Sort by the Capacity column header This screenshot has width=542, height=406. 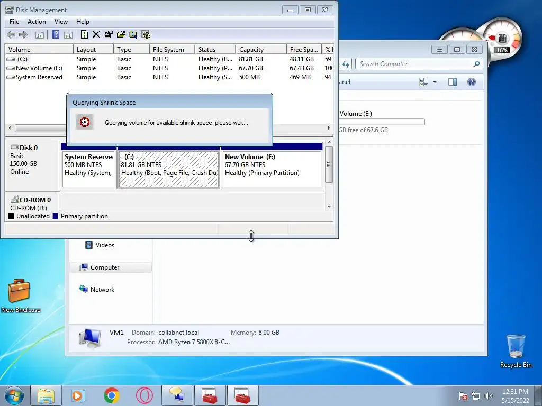click(261, 49)
